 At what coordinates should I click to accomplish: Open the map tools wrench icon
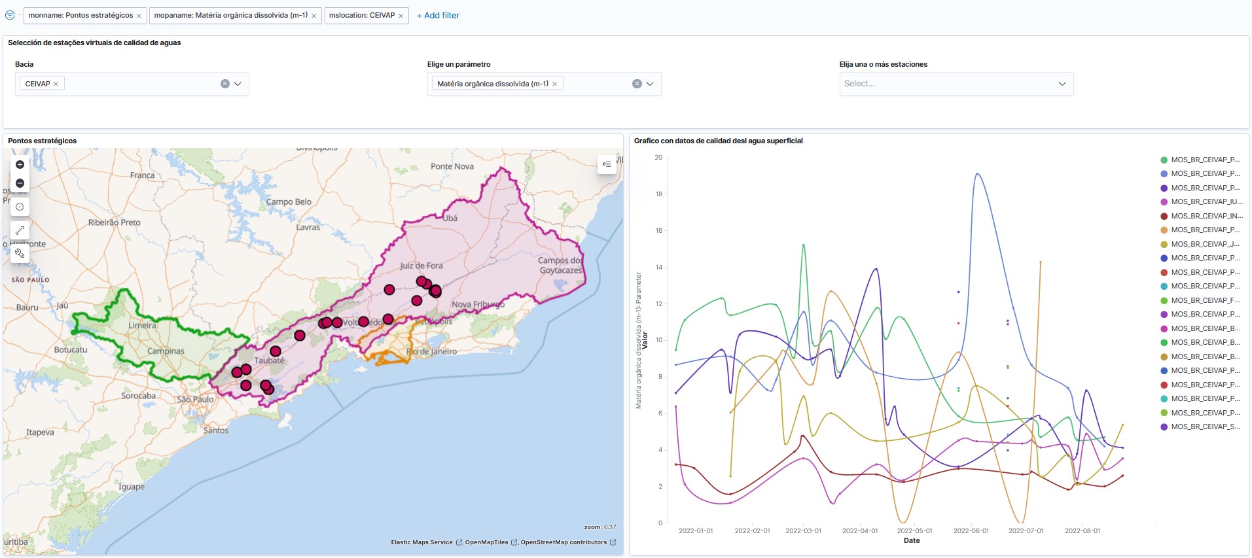point(20,253)
